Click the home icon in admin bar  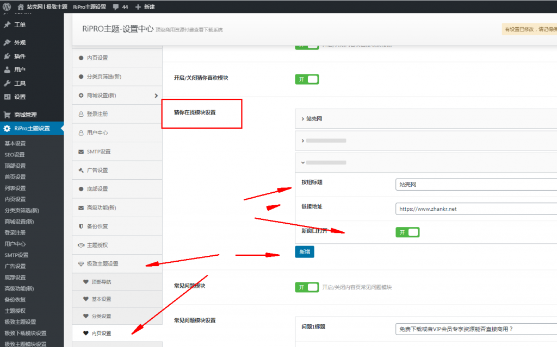21,7
